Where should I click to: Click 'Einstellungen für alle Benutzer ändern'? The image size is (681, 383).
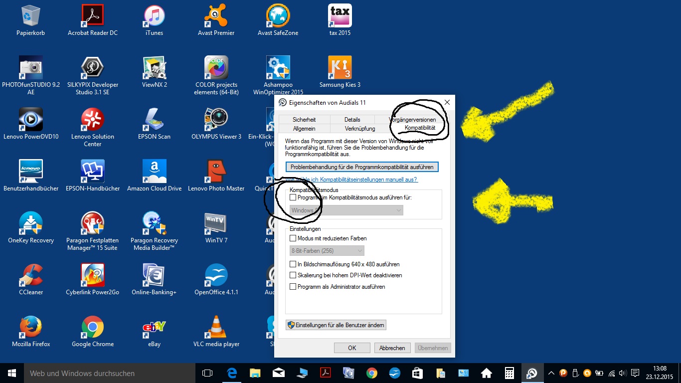pos(336,325)
